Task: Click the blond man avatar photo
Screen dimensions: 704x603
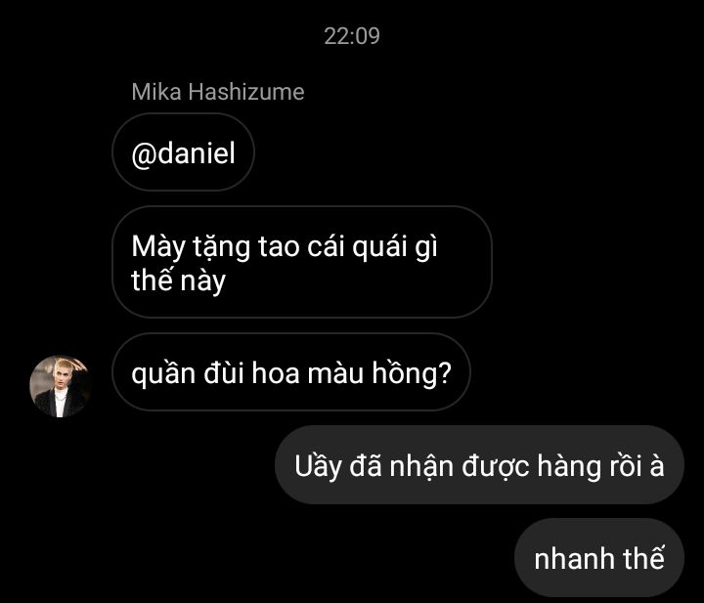Action: point(61,386)
